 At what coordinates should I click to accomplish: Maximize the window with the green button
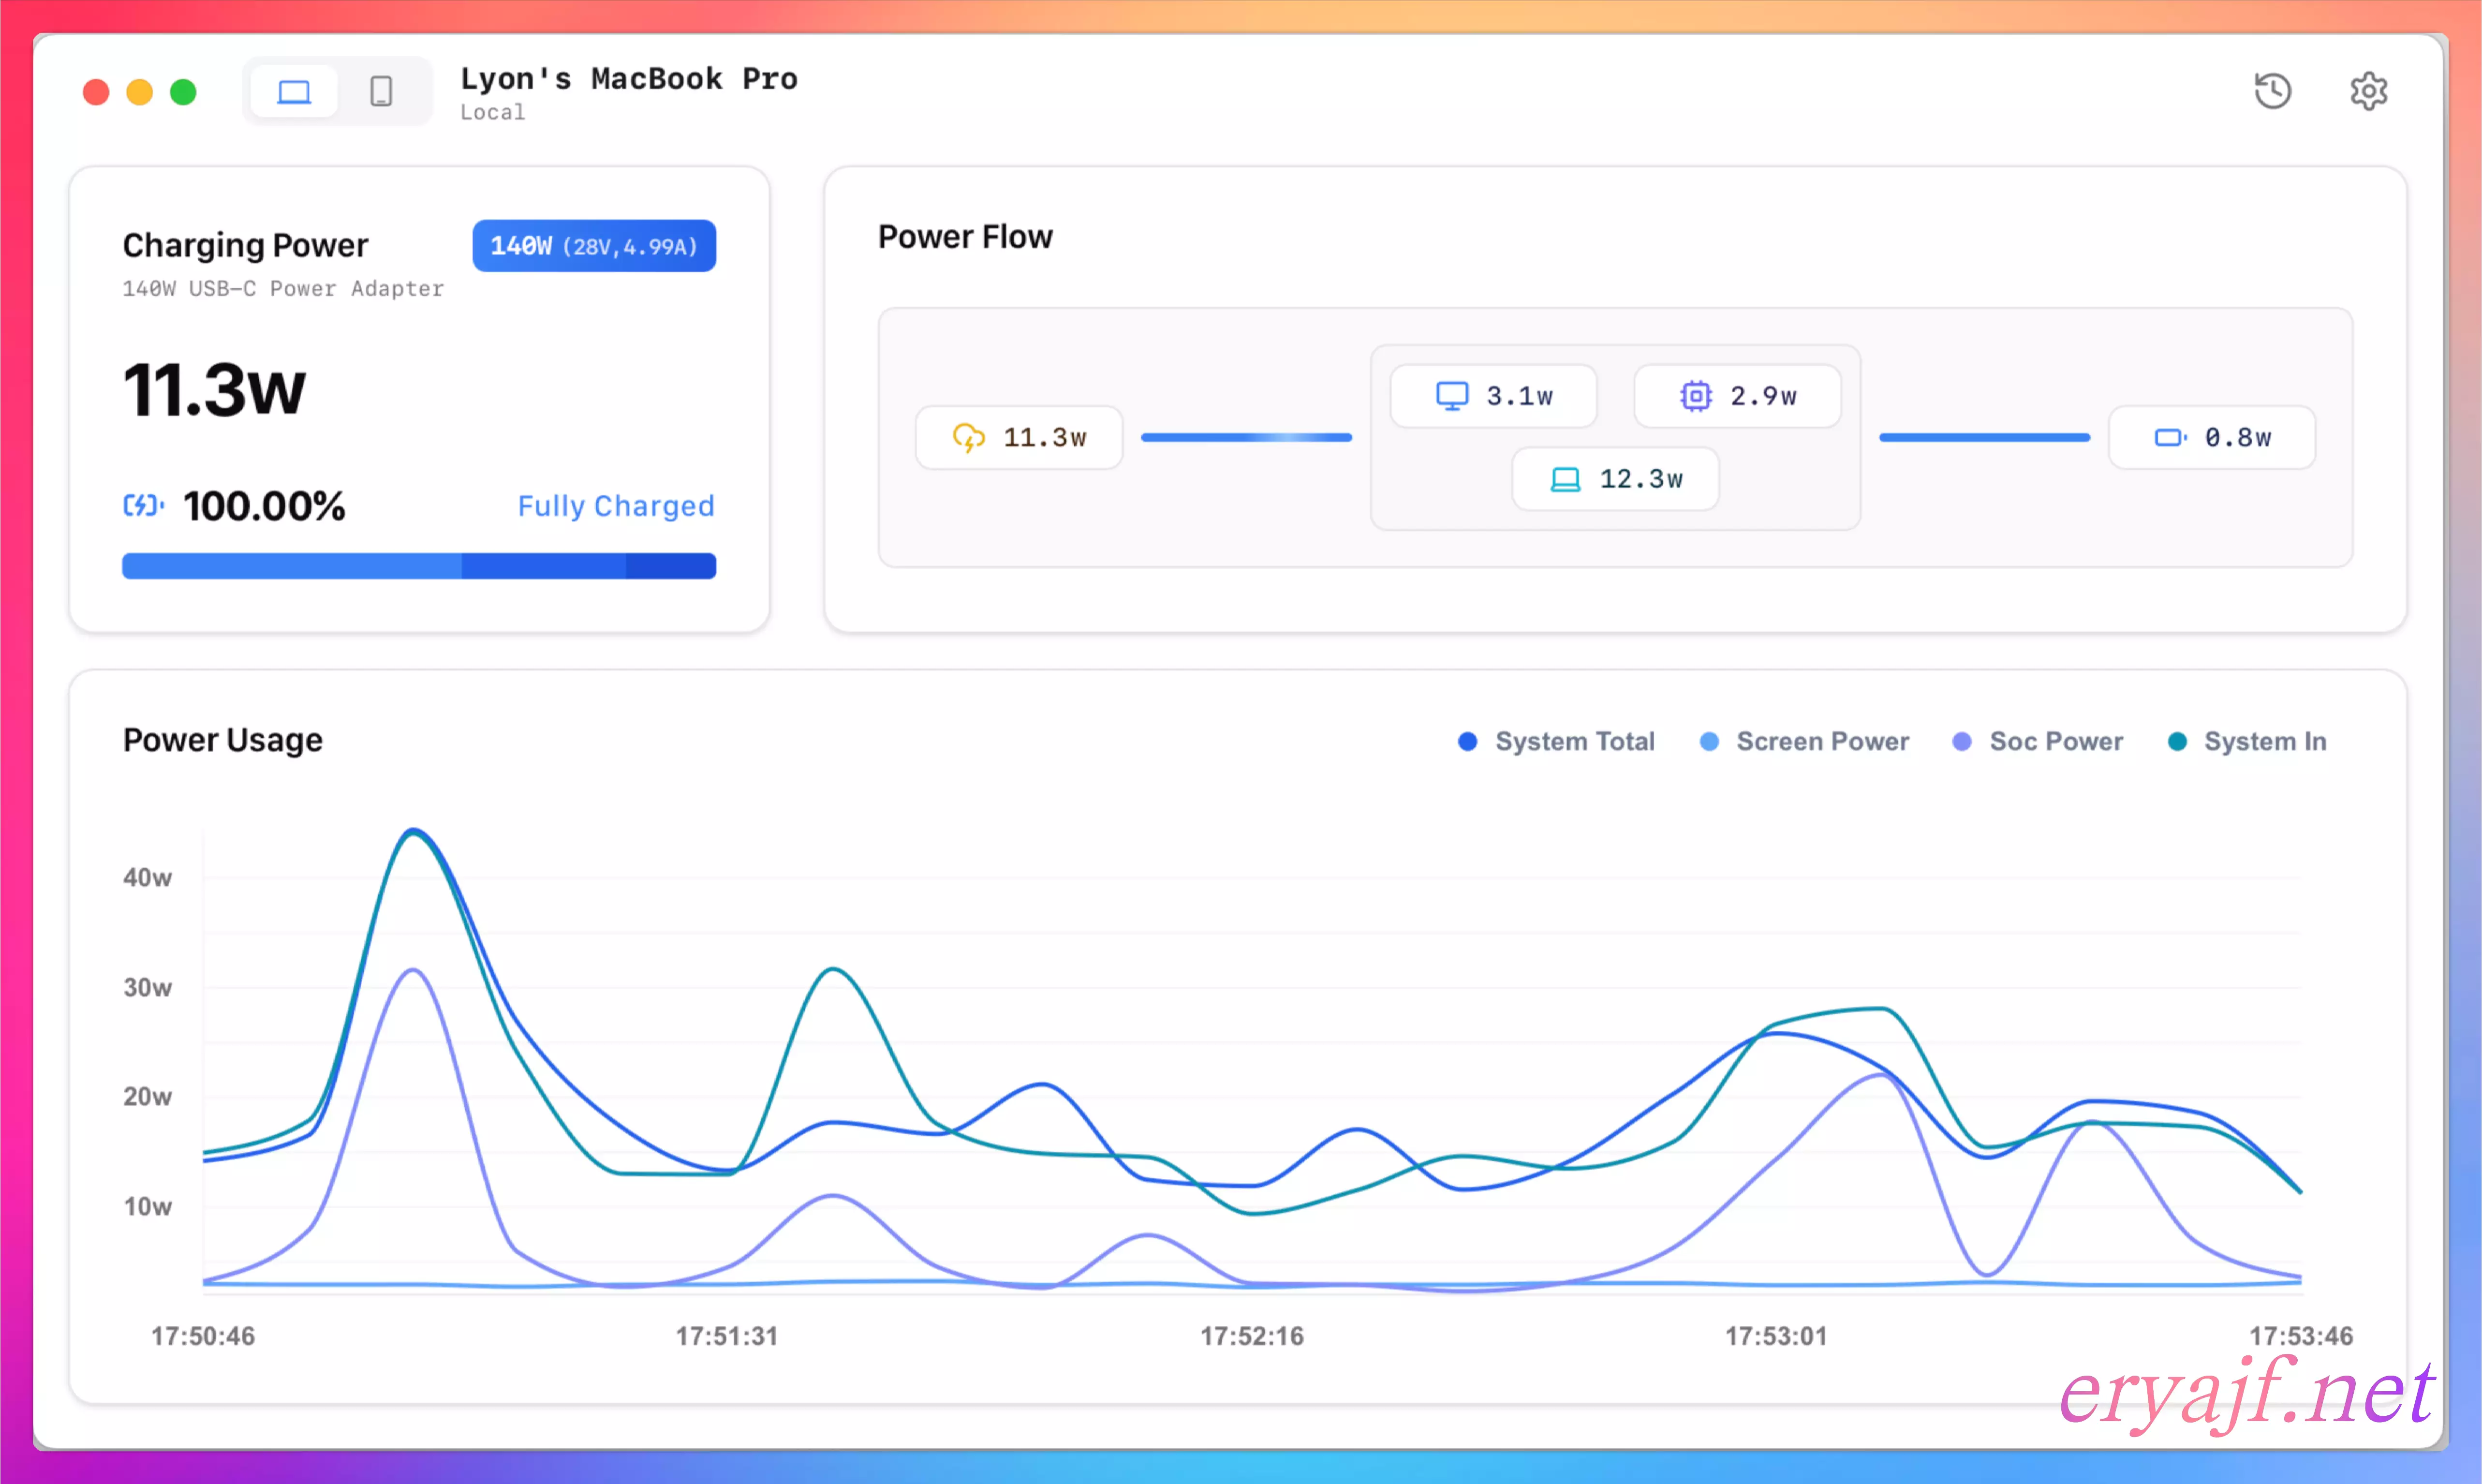point(183,92)
